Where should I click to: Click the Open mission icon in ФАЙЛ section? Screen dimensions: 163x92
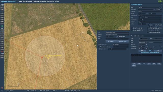click(x=2, y=8)
